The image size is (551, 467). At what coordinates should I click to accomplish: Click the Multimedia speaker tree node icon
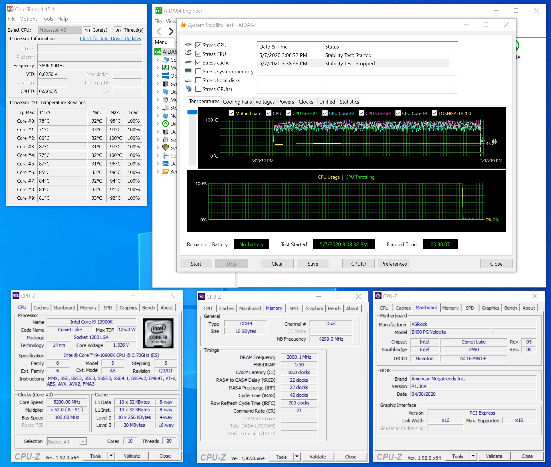(x=165, y=100)
